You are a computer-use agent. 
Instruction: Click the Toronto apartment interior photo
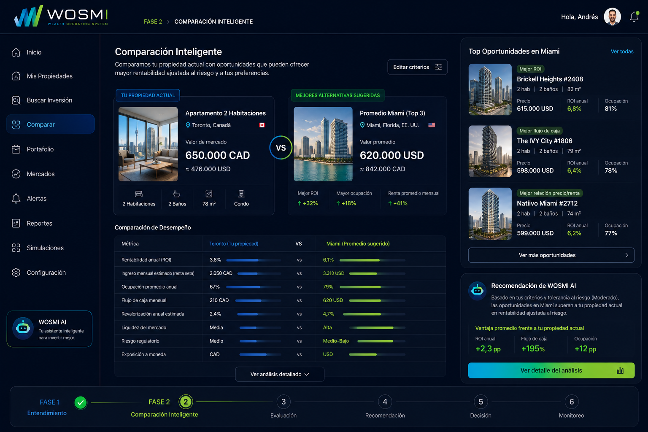[x=148, y=144]
